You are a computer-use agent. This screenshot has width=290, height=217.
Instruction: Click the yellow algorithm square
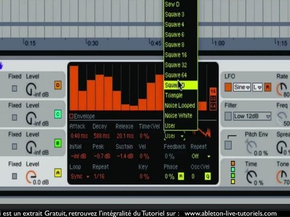pos(233,181)
